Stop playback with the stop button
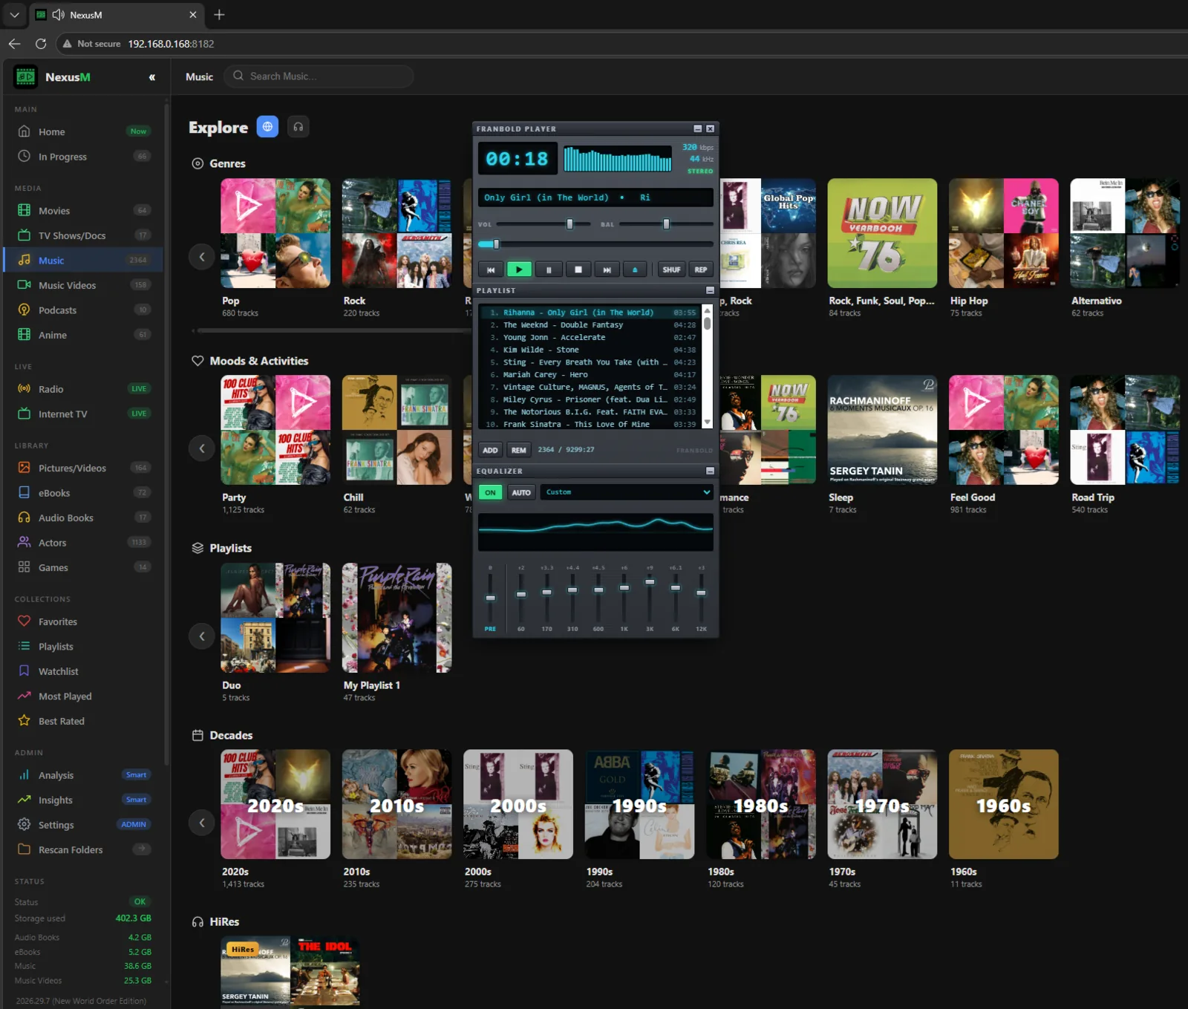The image size is (1188, 1009). pyautogui.click(x=578, y=270)
